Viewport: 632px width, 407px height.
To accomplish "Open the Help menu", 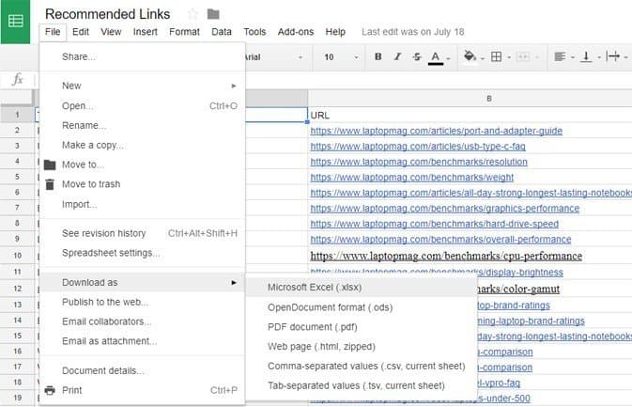I will point(335,32).
